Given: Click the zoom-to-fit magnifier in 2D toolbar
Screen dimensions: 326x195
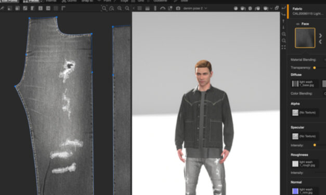Looking at the screenshot, I should [104, 8].
